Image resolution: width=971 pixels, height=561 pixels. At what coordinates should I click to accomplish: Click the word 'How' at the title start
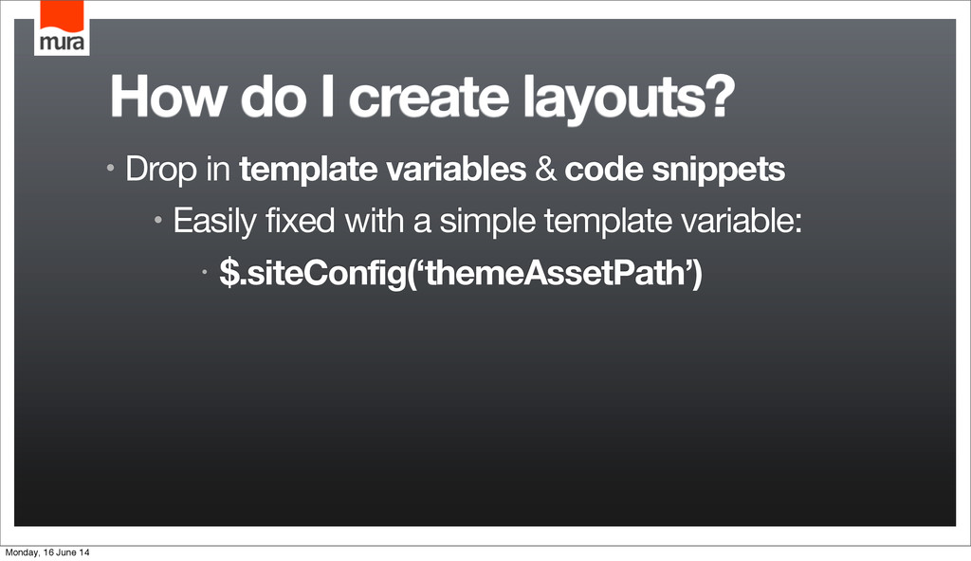[167, 97]
